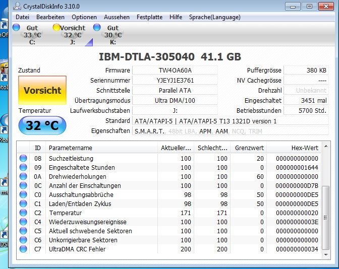This screenshot has height=269, width=339.
Task: Click the Laufwerksbuchstaben value J:
Action: (x=175, y=111)
